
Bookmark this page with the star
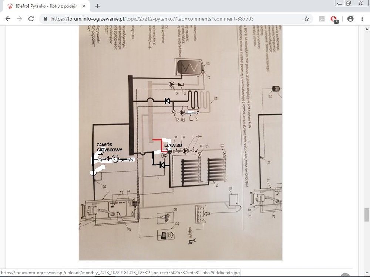pyautogui.click(x=307, y=19)
